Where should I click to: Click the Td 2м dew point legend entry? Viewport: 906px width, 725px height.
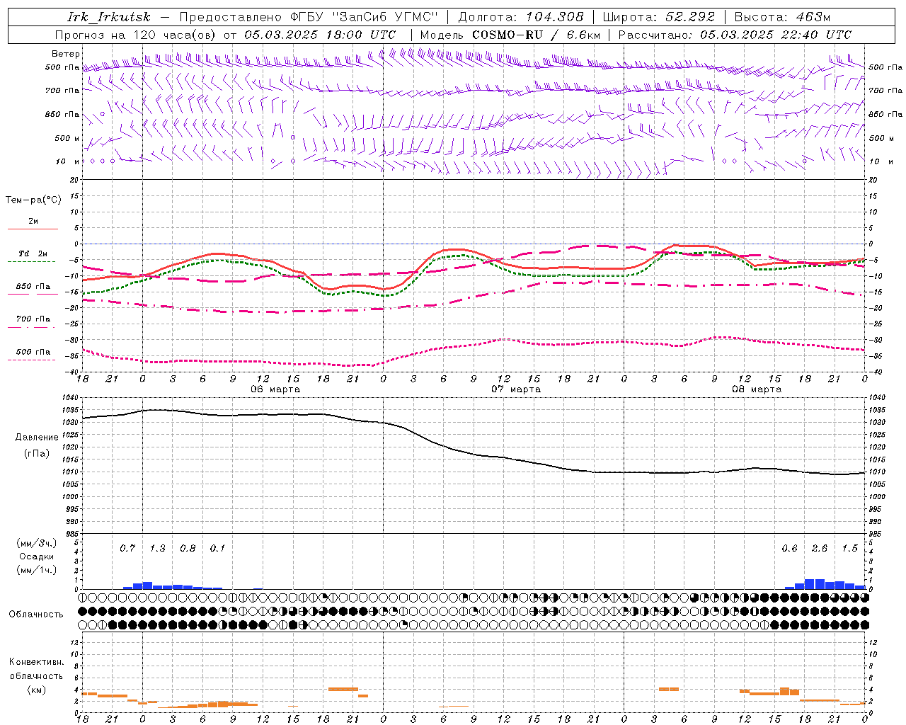click(x=33, y=253)
